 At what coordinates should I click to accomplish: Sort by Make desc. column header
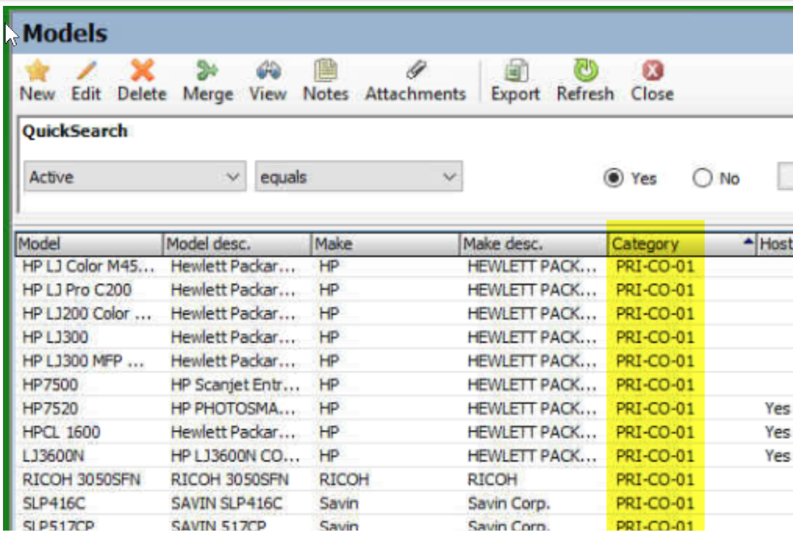pos(533,244)
